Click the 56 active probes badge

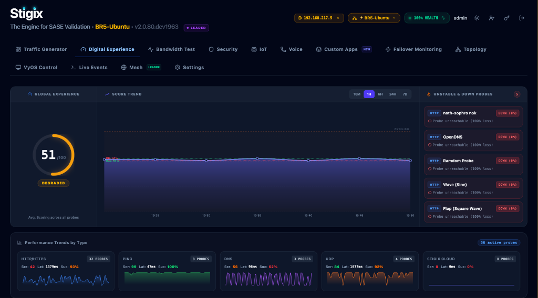499,242
